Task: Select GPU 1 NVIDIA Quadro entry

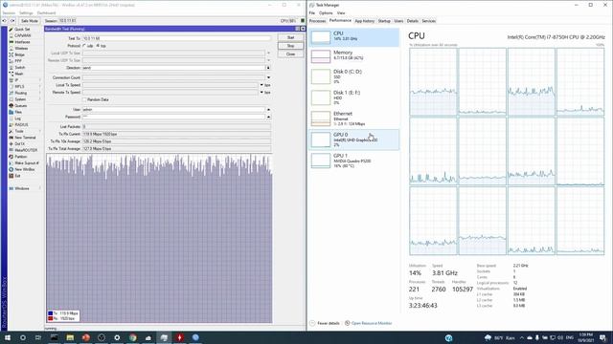Action: [354, 161]
